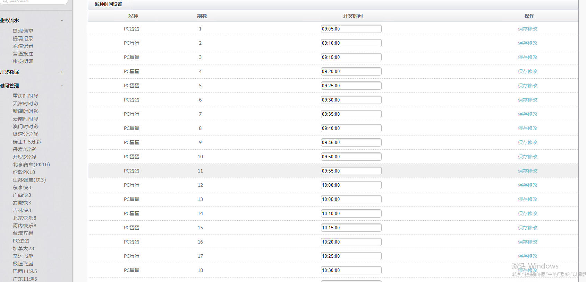
Task: Save changes for period 15
Action: point(527,228)
